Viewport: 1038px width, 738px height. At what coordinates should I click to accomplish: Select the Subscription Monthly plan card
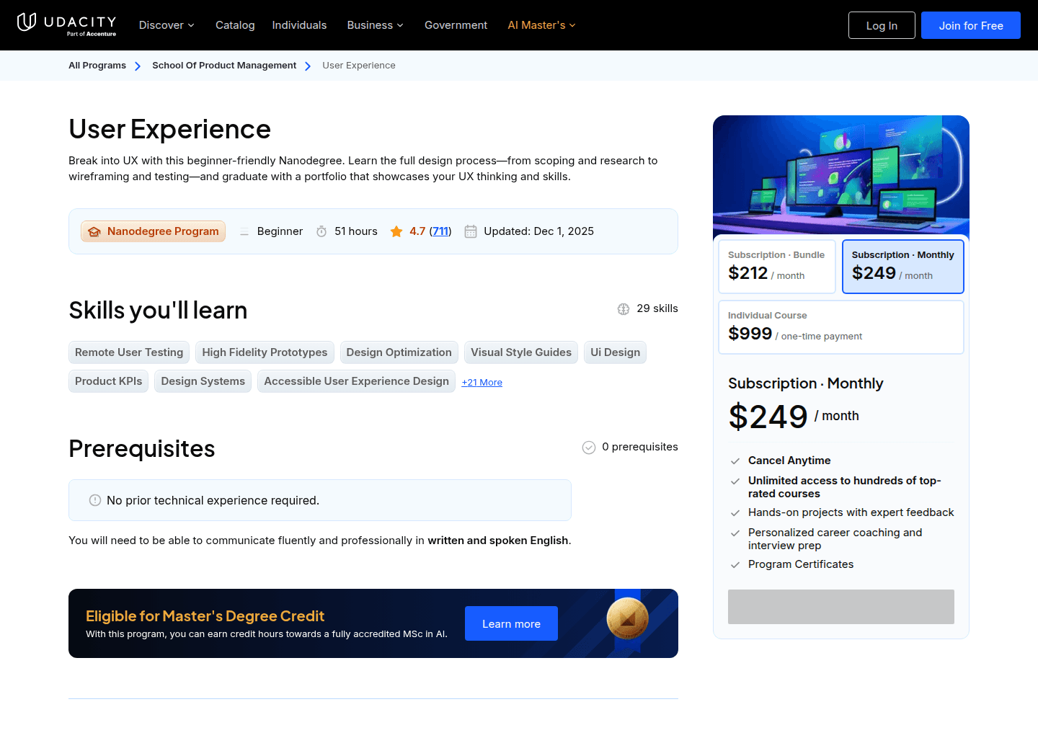point(902,267)
